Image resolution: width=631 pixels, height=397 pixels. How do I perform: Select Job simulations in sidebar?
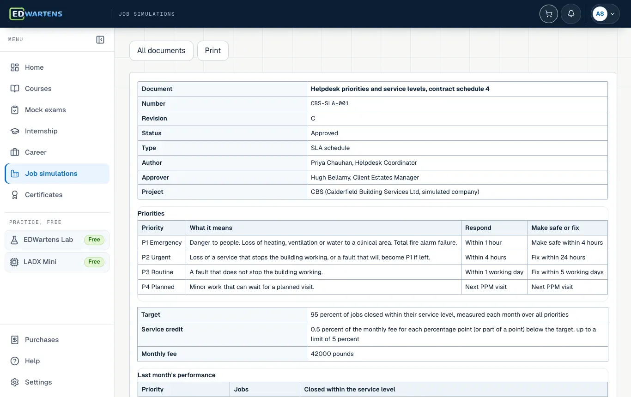tap(57, 174)
